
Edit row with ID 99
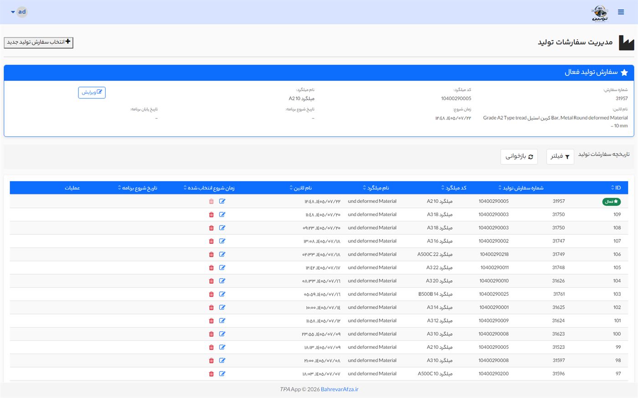[222, 347]
